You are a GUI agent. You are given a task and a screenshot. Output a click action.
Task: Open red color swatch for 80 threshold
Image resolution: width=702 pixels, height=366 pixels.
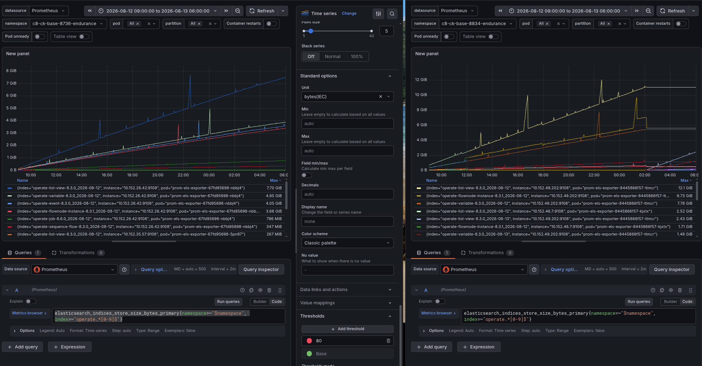click(309, 341)
